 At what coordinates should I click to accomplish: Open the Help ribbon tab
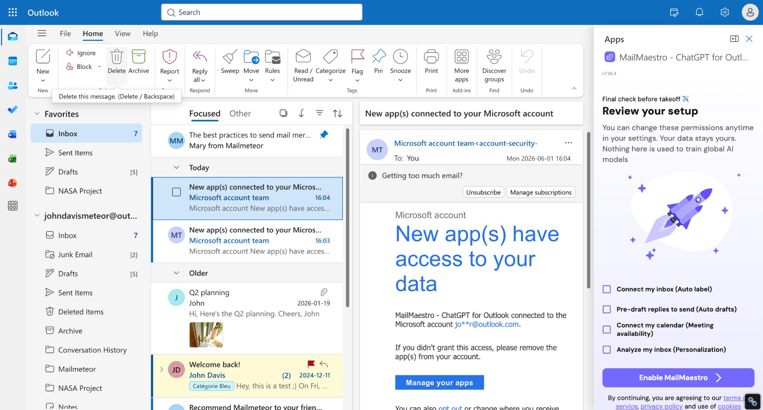[x=150, y=33]
